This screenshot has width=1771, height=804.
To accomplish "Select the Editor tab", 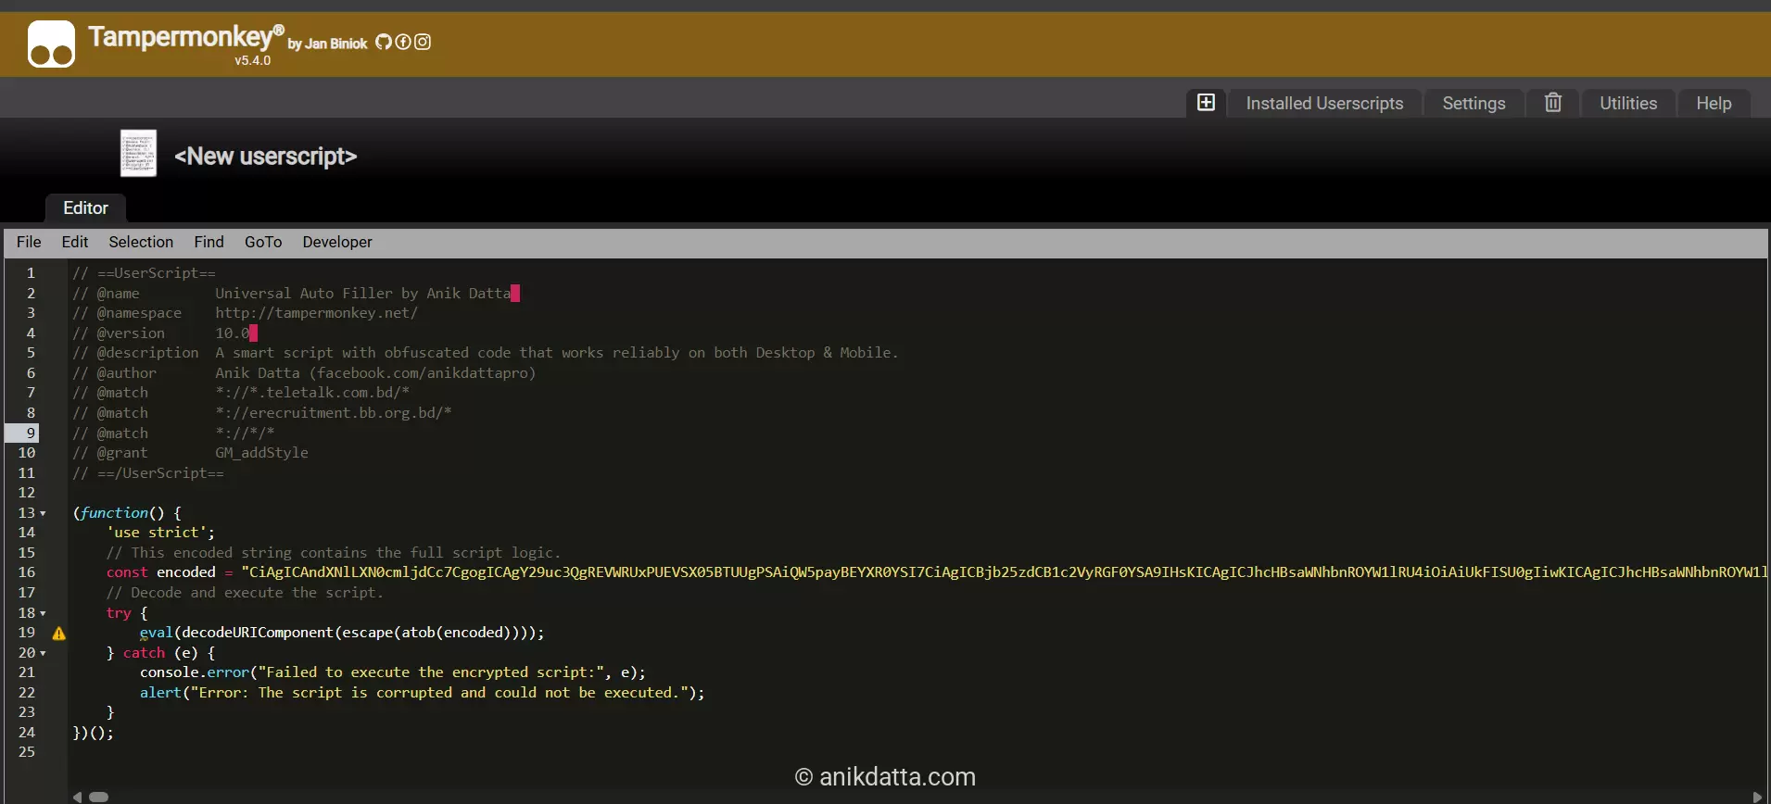I will 85,208.
